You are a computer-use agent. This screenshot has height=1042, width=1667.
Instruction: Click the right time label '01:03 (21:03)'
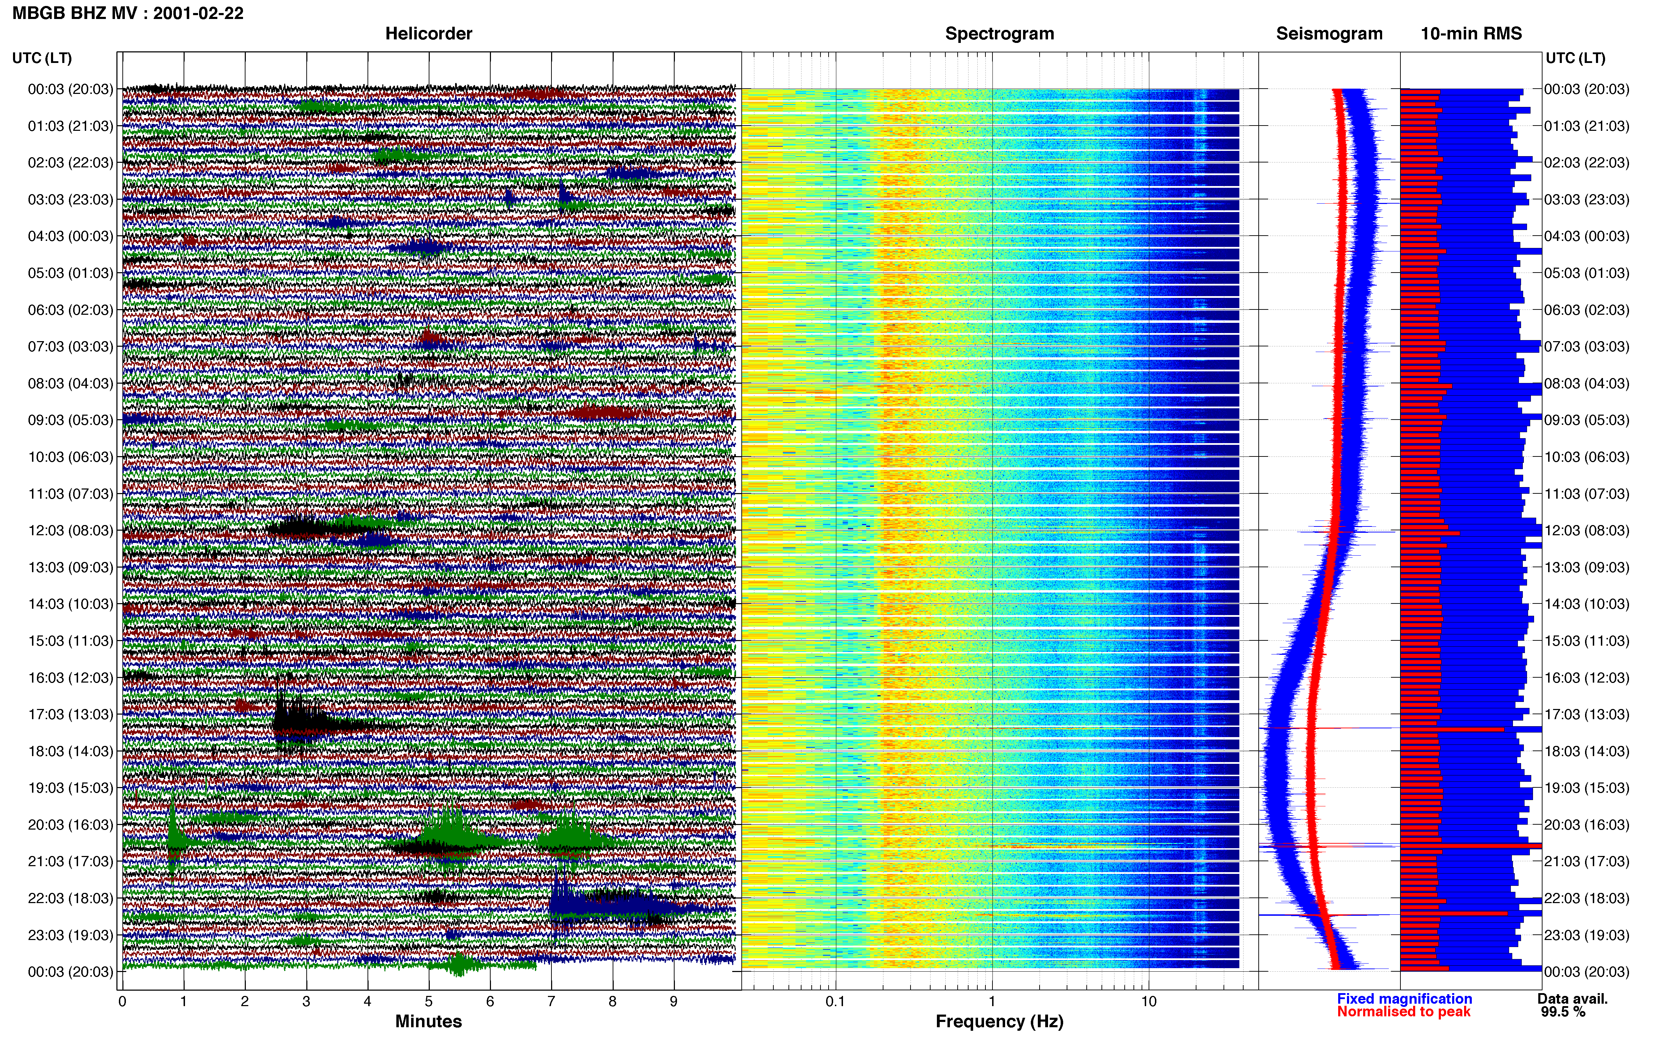(x=1586, y=126)
